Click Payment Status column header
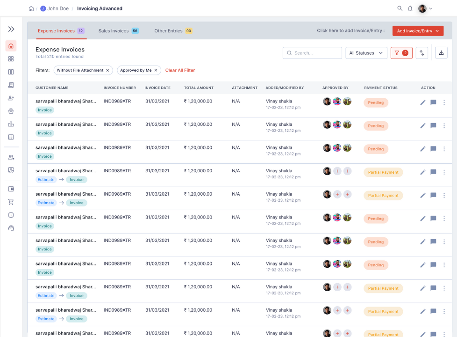Screen dimensions: 457x337 pyautogui.click(x=381, y=88)
